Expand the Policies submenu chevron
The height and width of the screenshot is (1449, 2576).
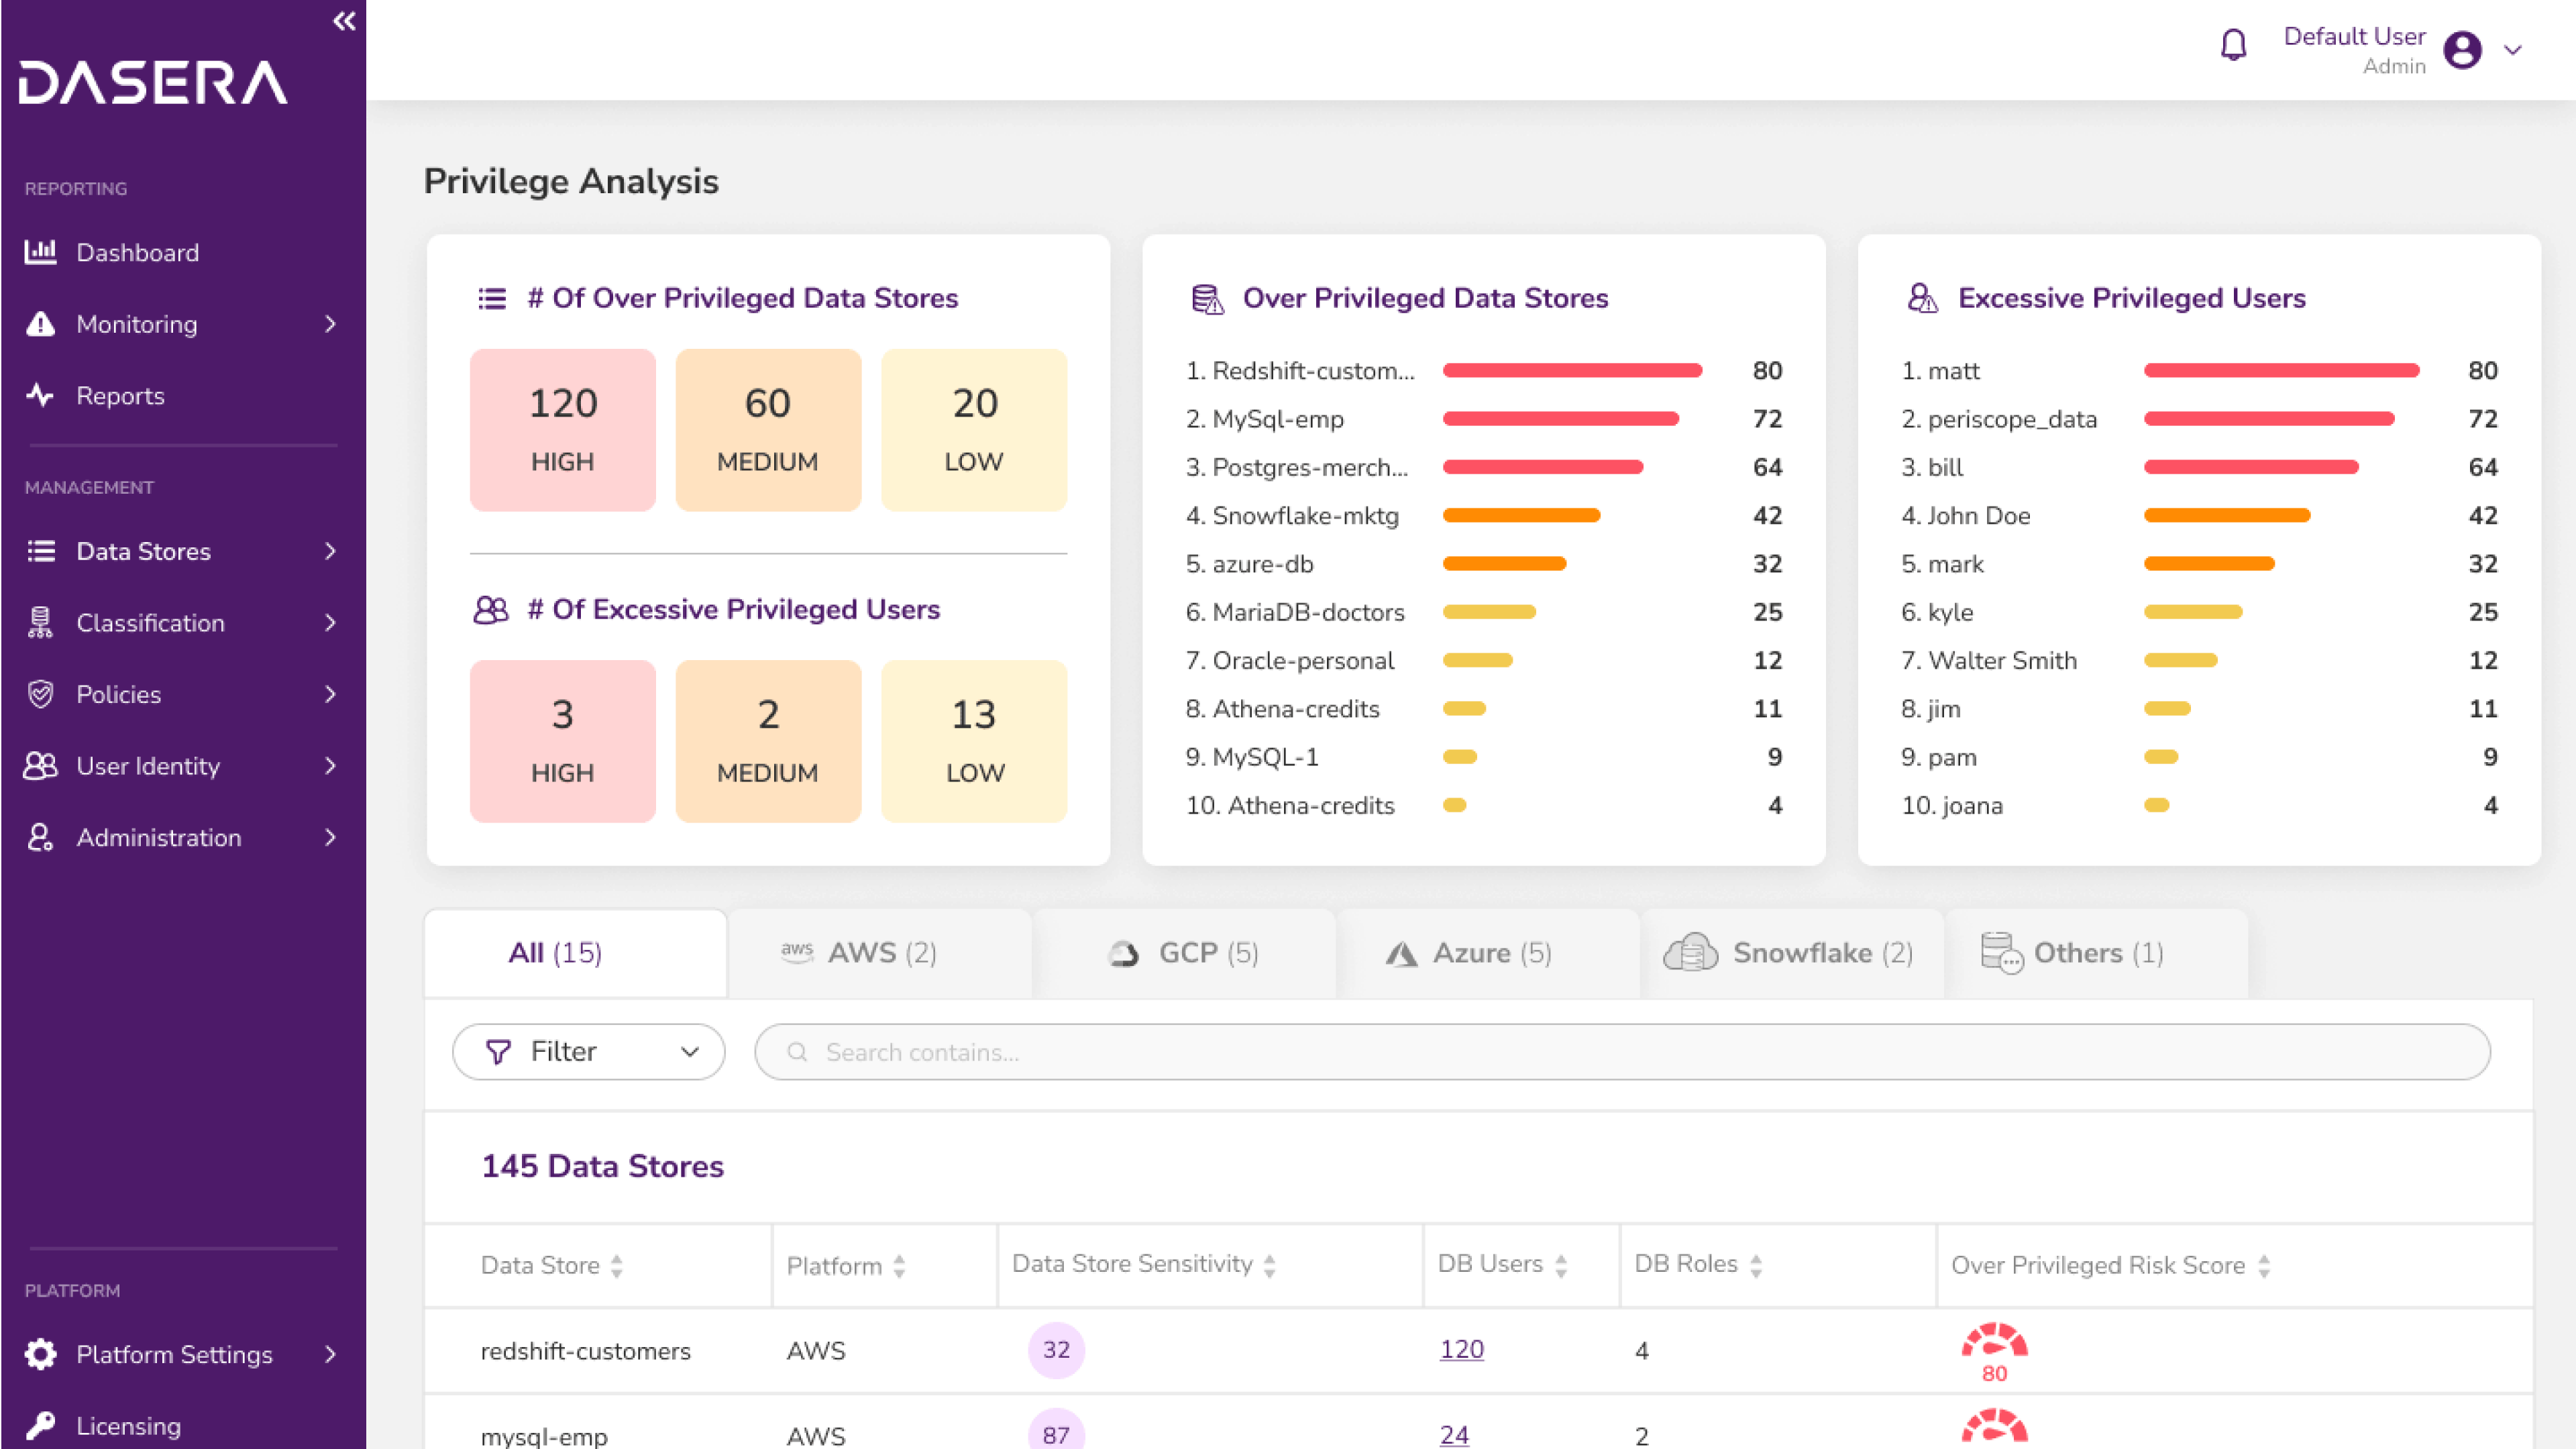pos(330,694)
